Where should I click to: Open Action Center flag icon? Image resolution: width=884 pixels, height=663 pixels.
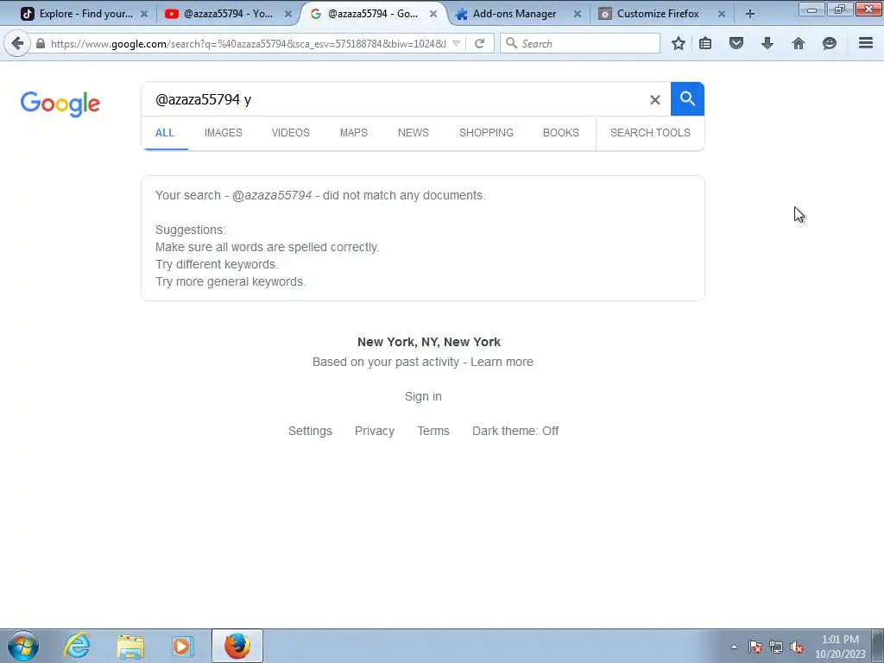tap(755, 647)
